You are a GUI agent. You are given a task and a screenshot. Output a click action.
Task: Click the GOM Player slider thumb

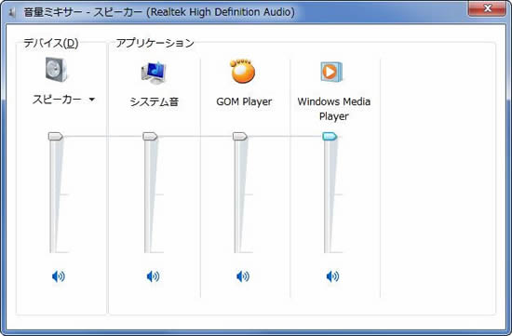240,136
